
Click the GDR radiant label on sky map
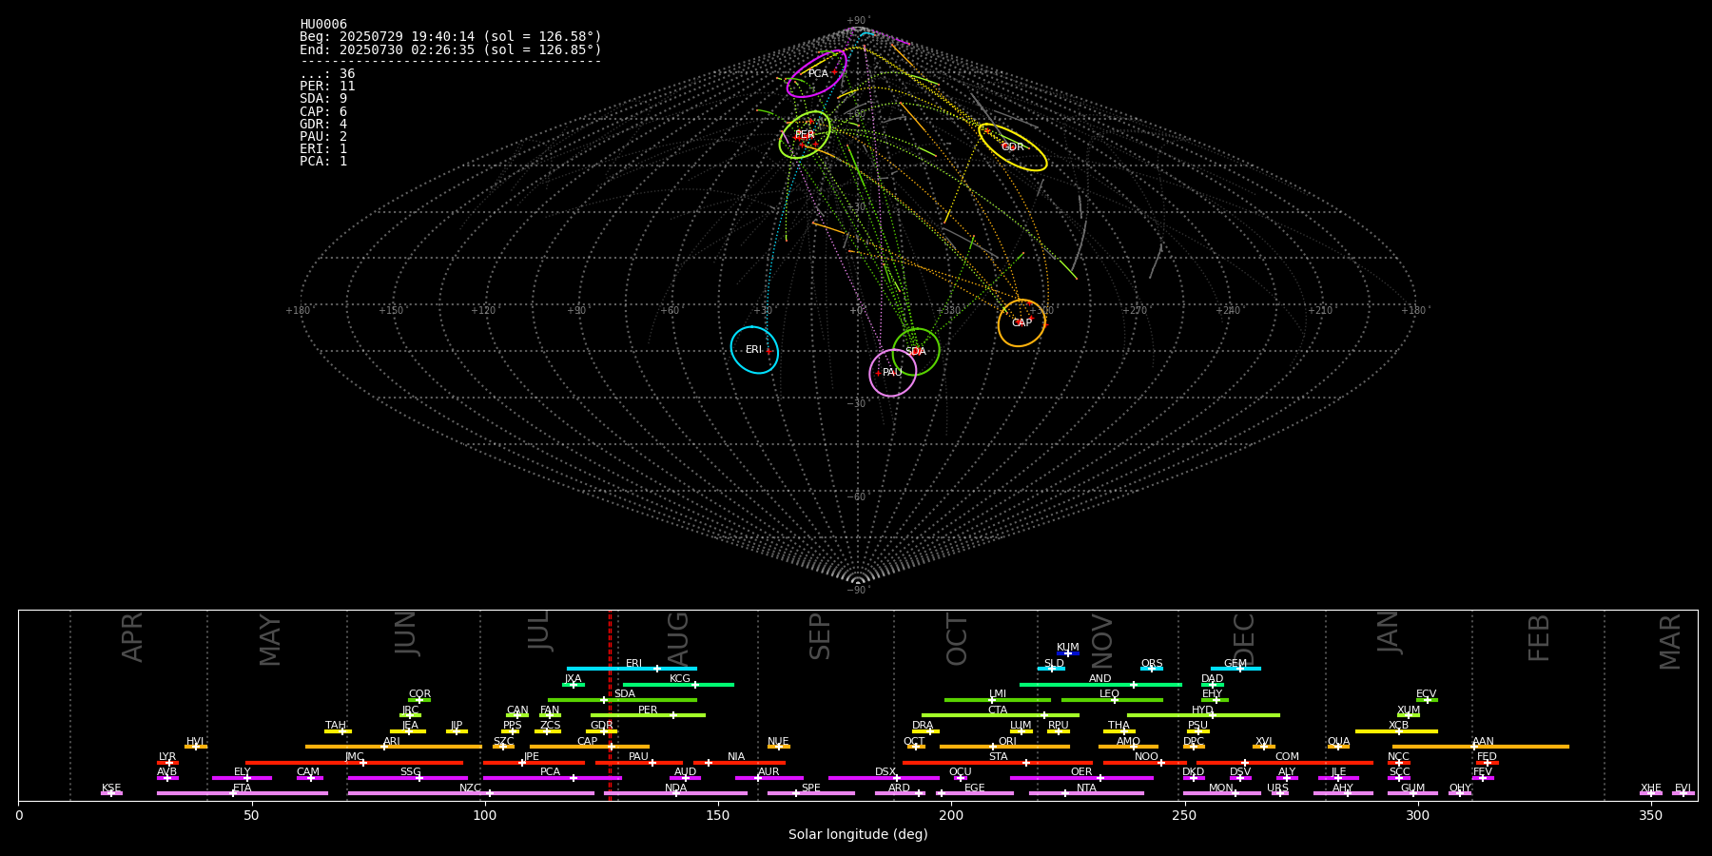click(1013, 147)
